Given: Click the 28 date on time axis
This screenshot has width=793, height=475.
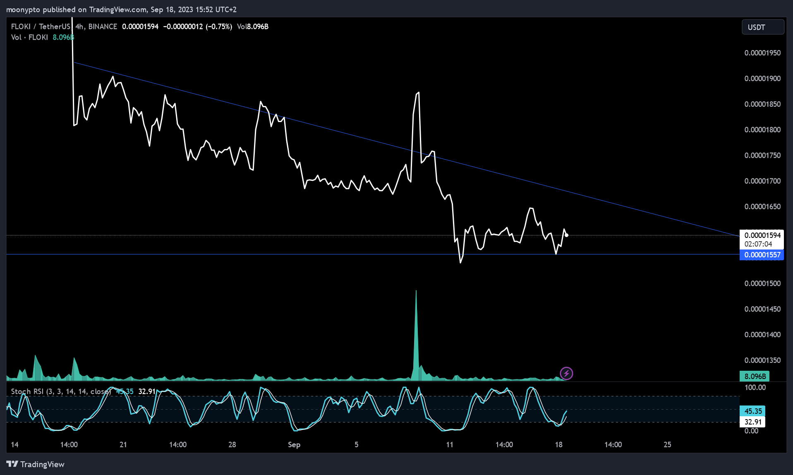Looking at the screenshot, I should click(232, 445).
